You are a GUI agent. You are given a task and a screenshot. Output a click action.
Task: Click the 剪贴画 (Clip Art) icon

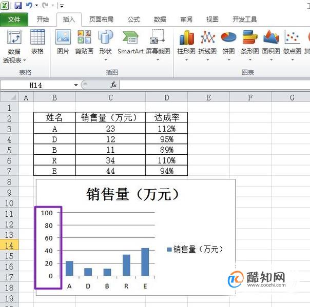click(x=84, y=37)
